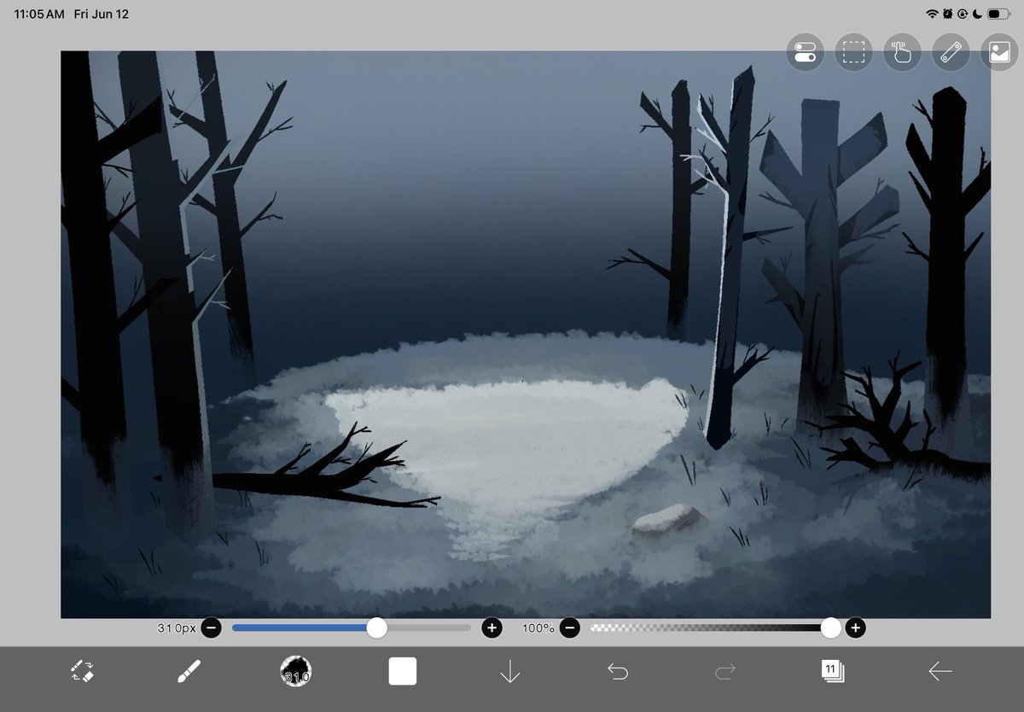The image size is (1024, 712).
Task: Open the ruler tool icon
Action: coord(951,52)
